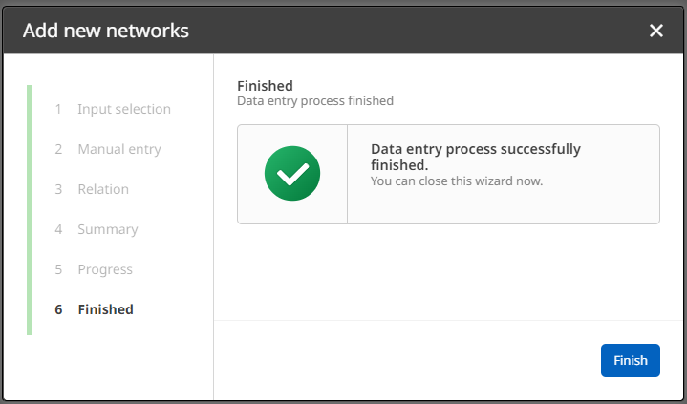Go to the Manual entry step
Screen dimensions: 687x404
pyautogui.click(x=119, y=149)
